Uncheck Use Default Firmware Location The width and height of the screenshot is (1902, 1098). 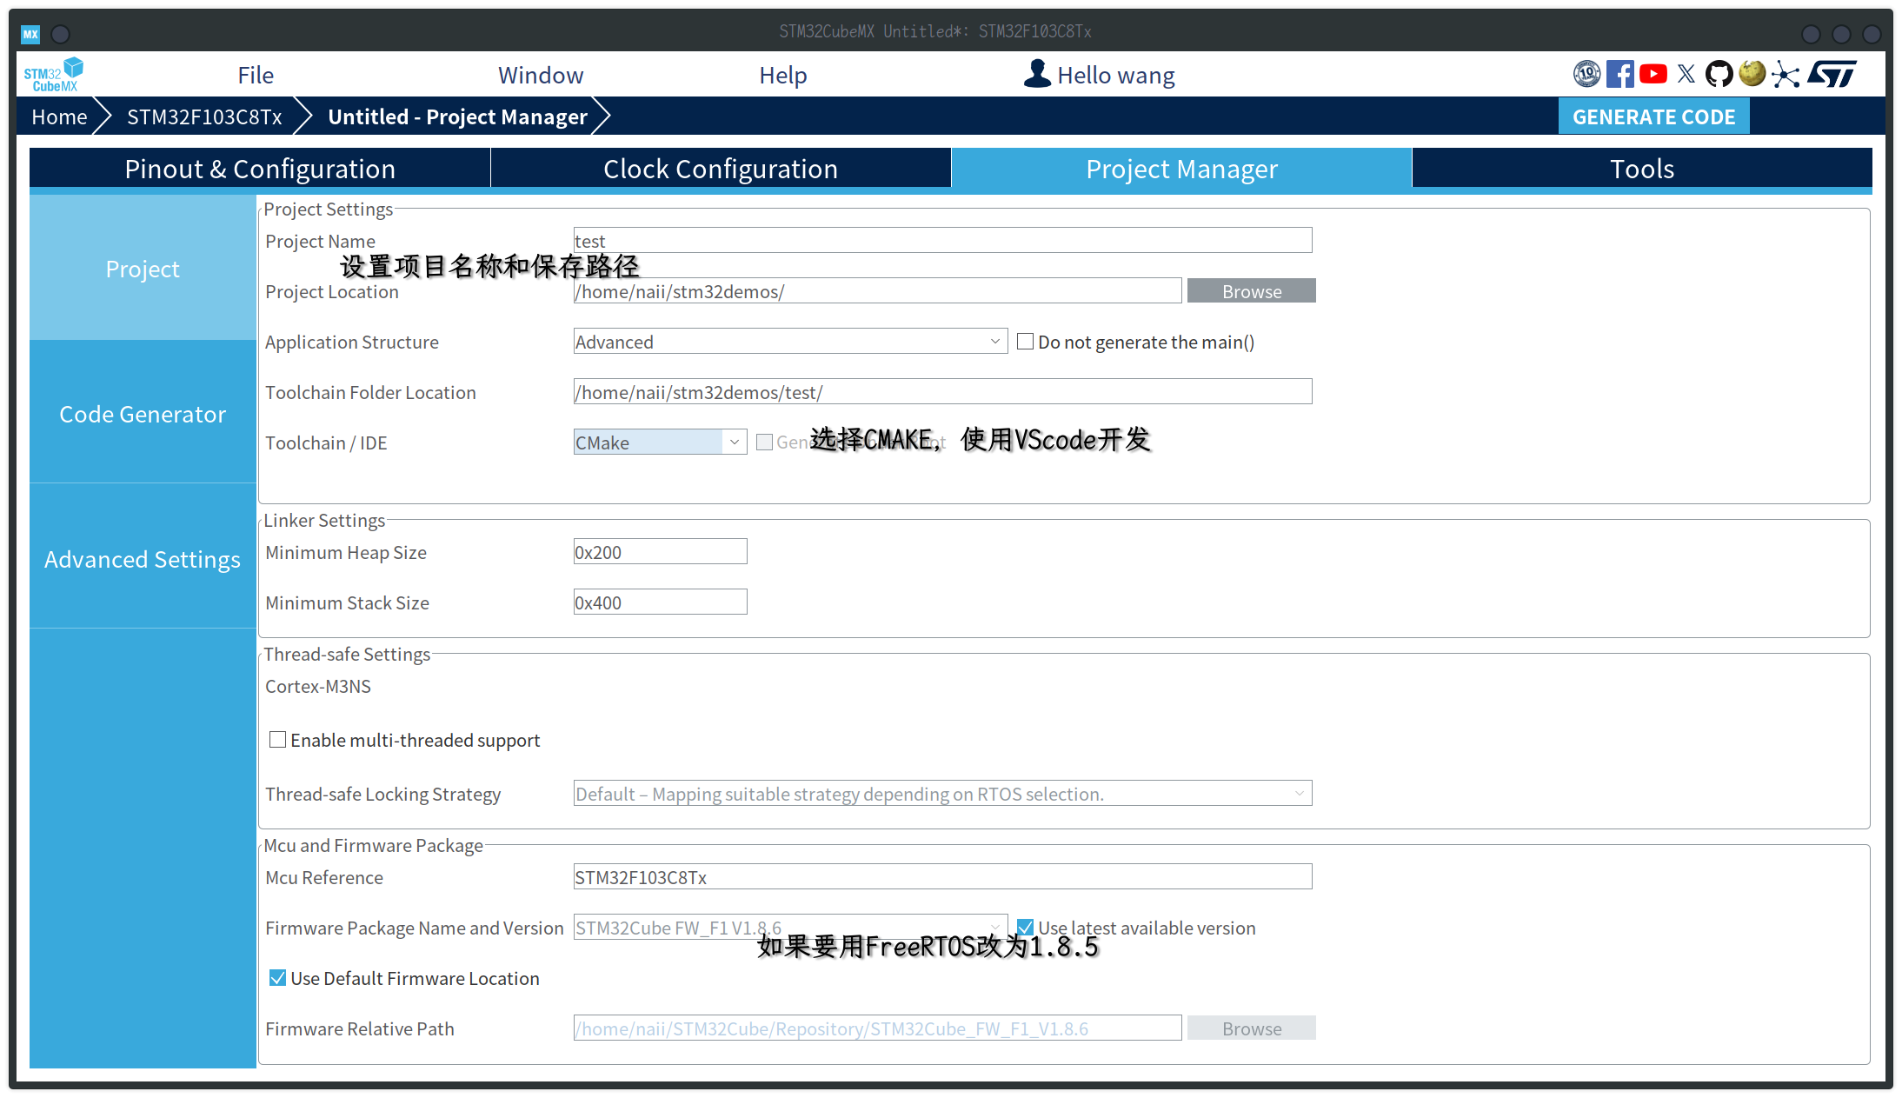point(277,978)
